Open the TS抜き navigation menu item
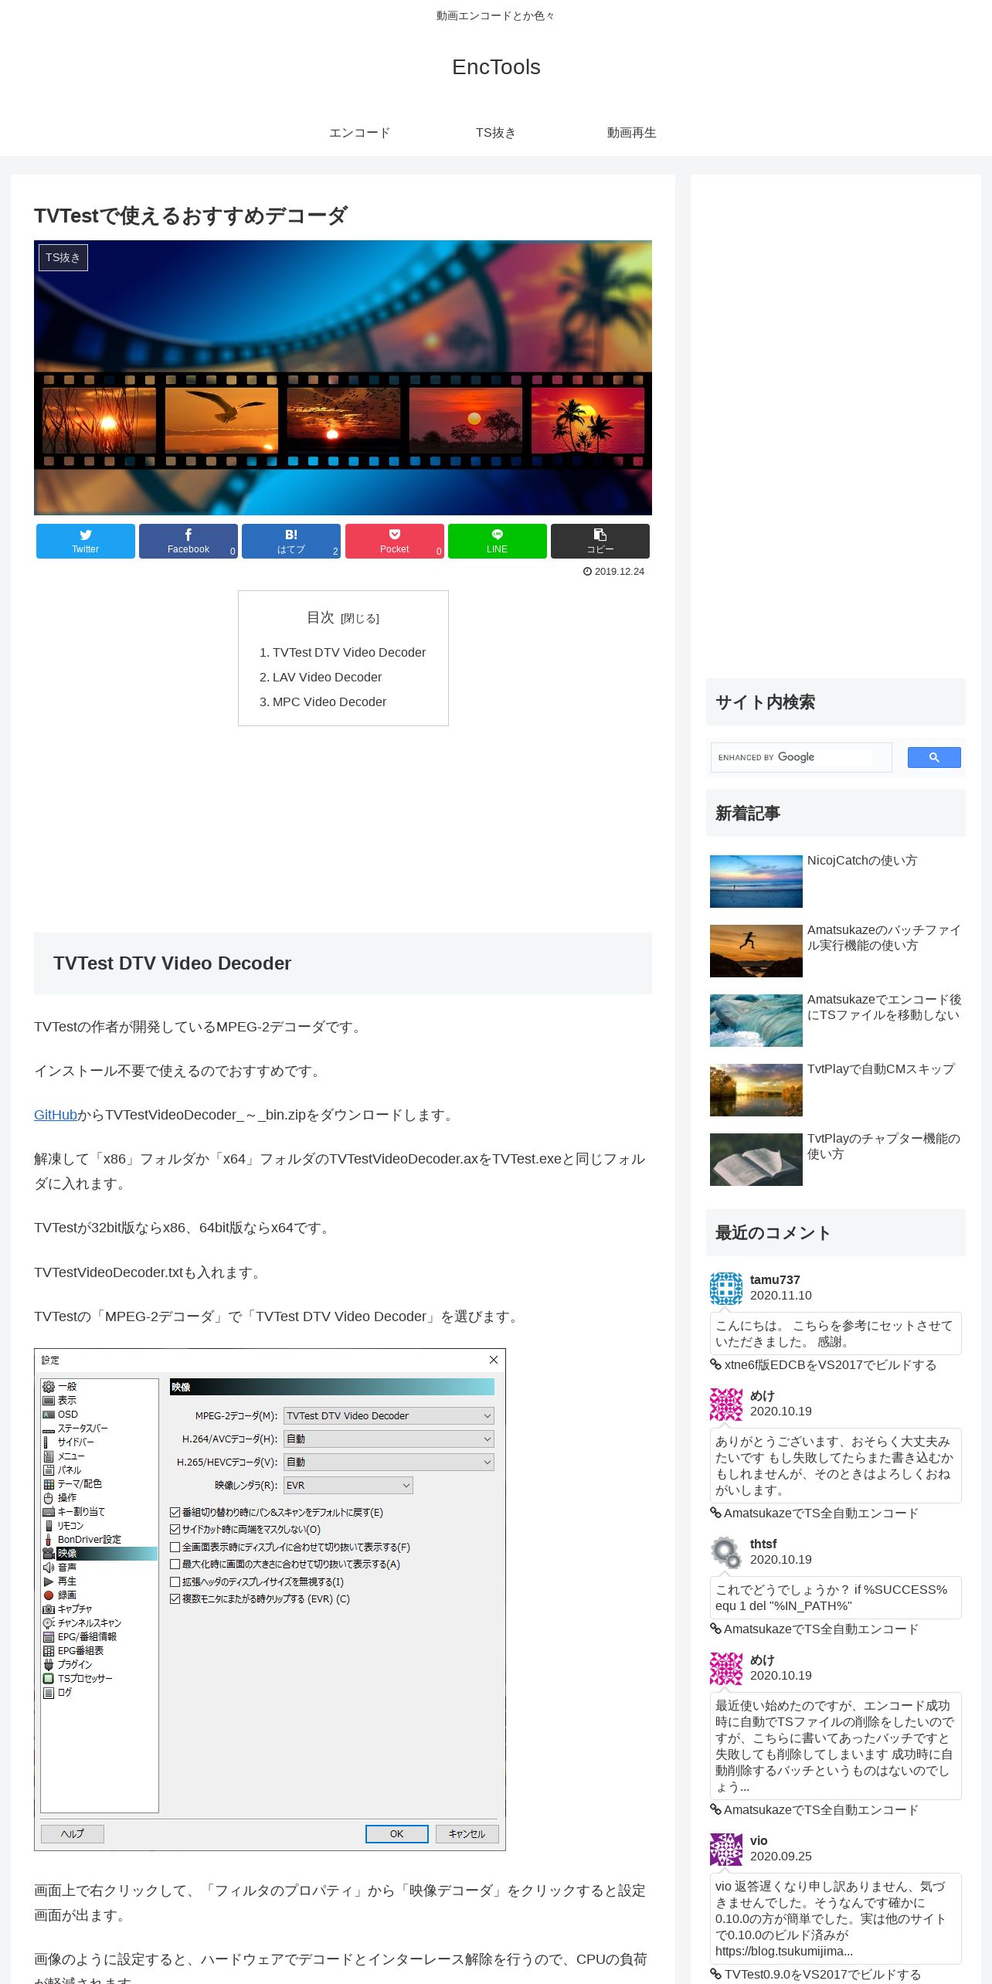This screenshot has height=1984, width=992. click(x=496, y=133)
